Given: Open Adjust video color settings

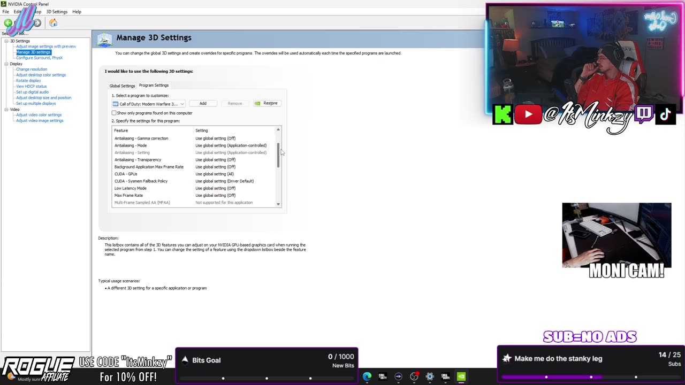Looking at the screenshot, I should [39, 115].
